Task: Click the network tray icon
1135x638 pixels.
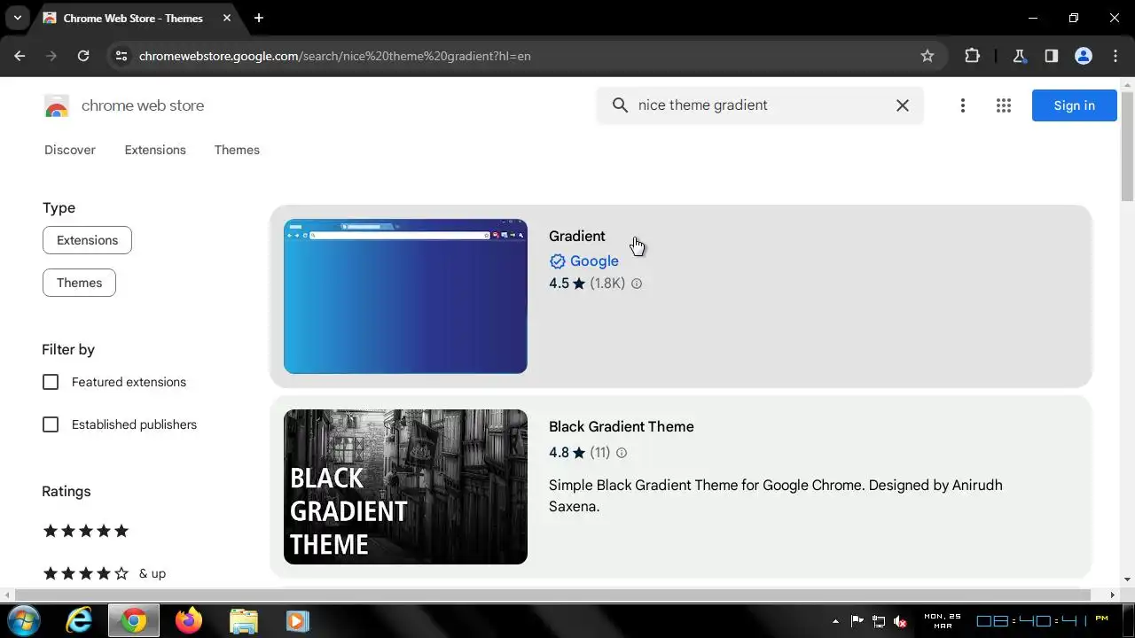Action: 879,621
